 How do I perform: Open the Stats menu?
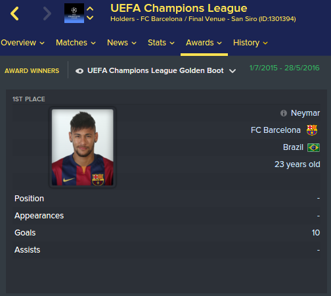pos(161,43)
